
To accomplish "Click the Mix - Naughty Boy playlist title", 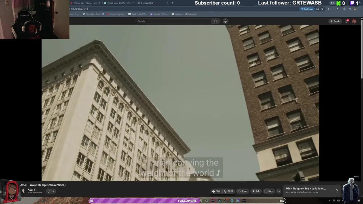I will tap(306, 188).
